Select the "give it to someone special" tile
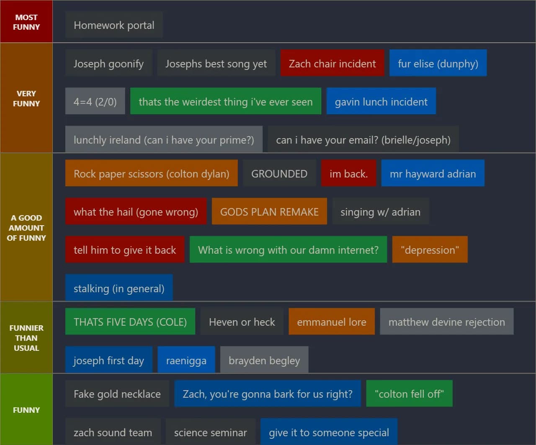Image resolution: width=536 pixels, height=445 pixels. (x=329, y=432)
